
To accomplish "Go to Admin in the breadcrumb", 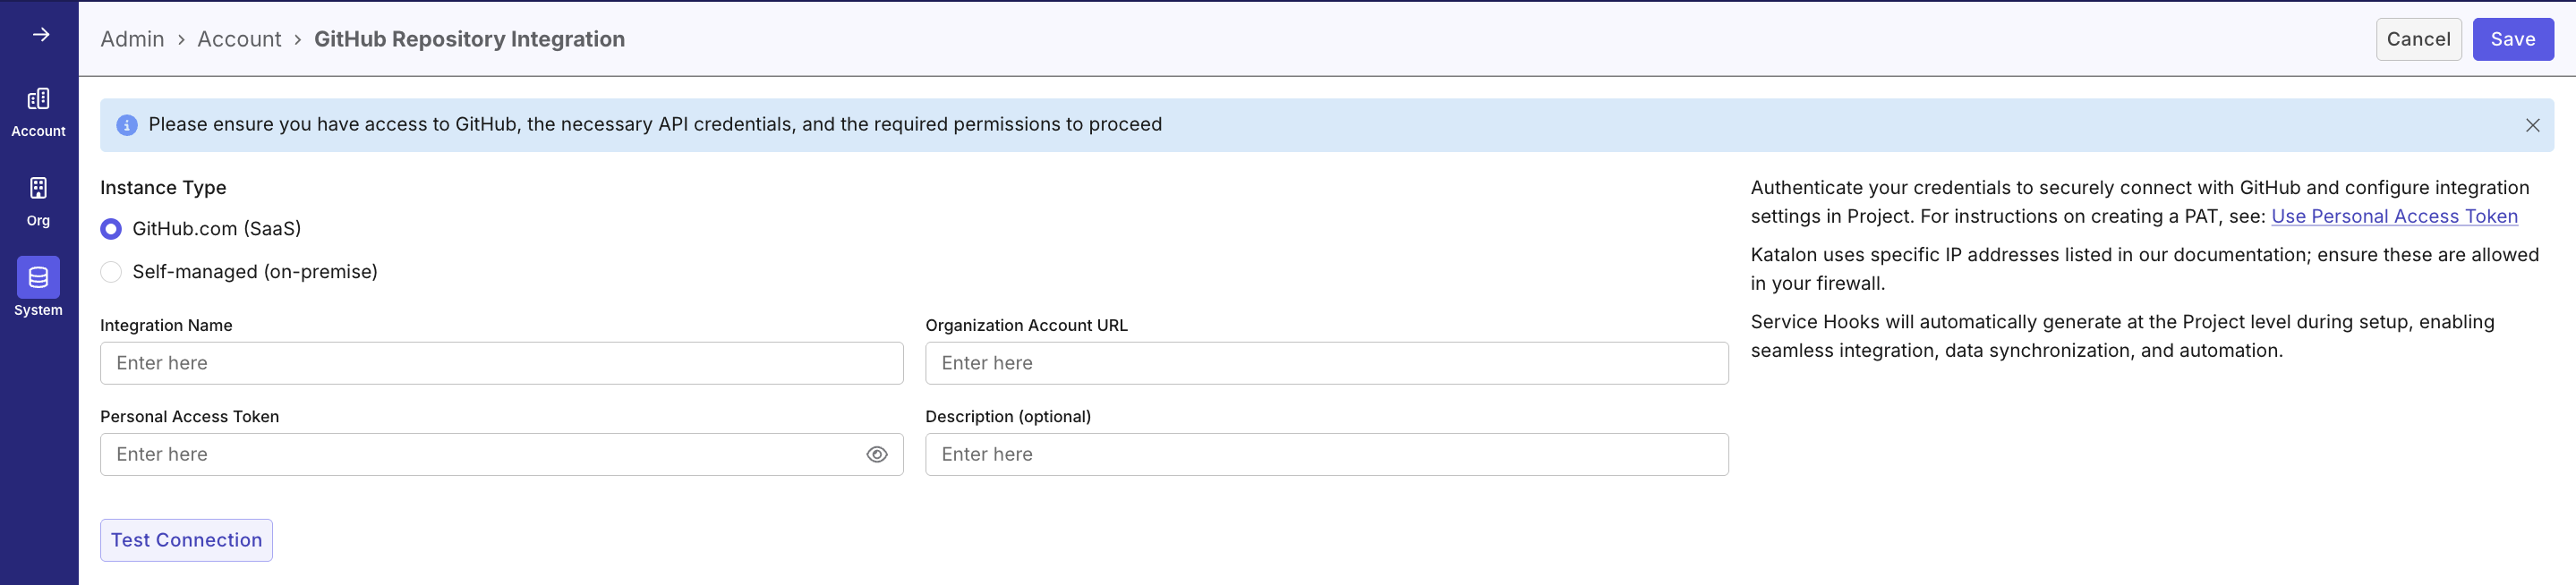I will 132,39.
